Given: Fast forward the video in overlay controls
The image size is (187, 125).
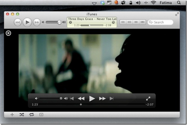Looking at the screenshot, I should (x=102, y=98).
